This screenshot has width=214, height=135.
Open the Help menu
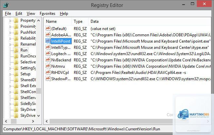[x=64, y=14]
